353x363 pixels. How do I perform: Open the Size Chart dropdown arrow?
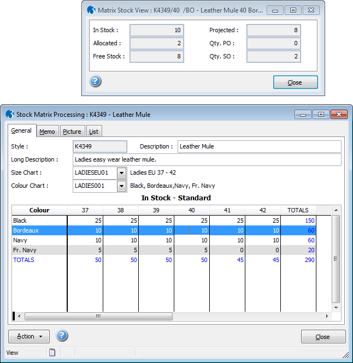[121, 172]
